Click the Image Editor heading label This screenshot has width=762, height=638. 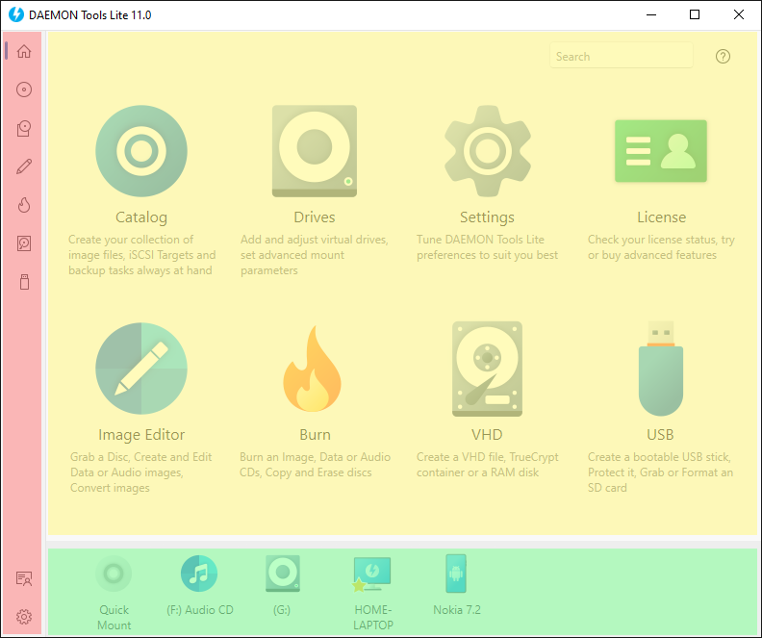coord(141,434)
